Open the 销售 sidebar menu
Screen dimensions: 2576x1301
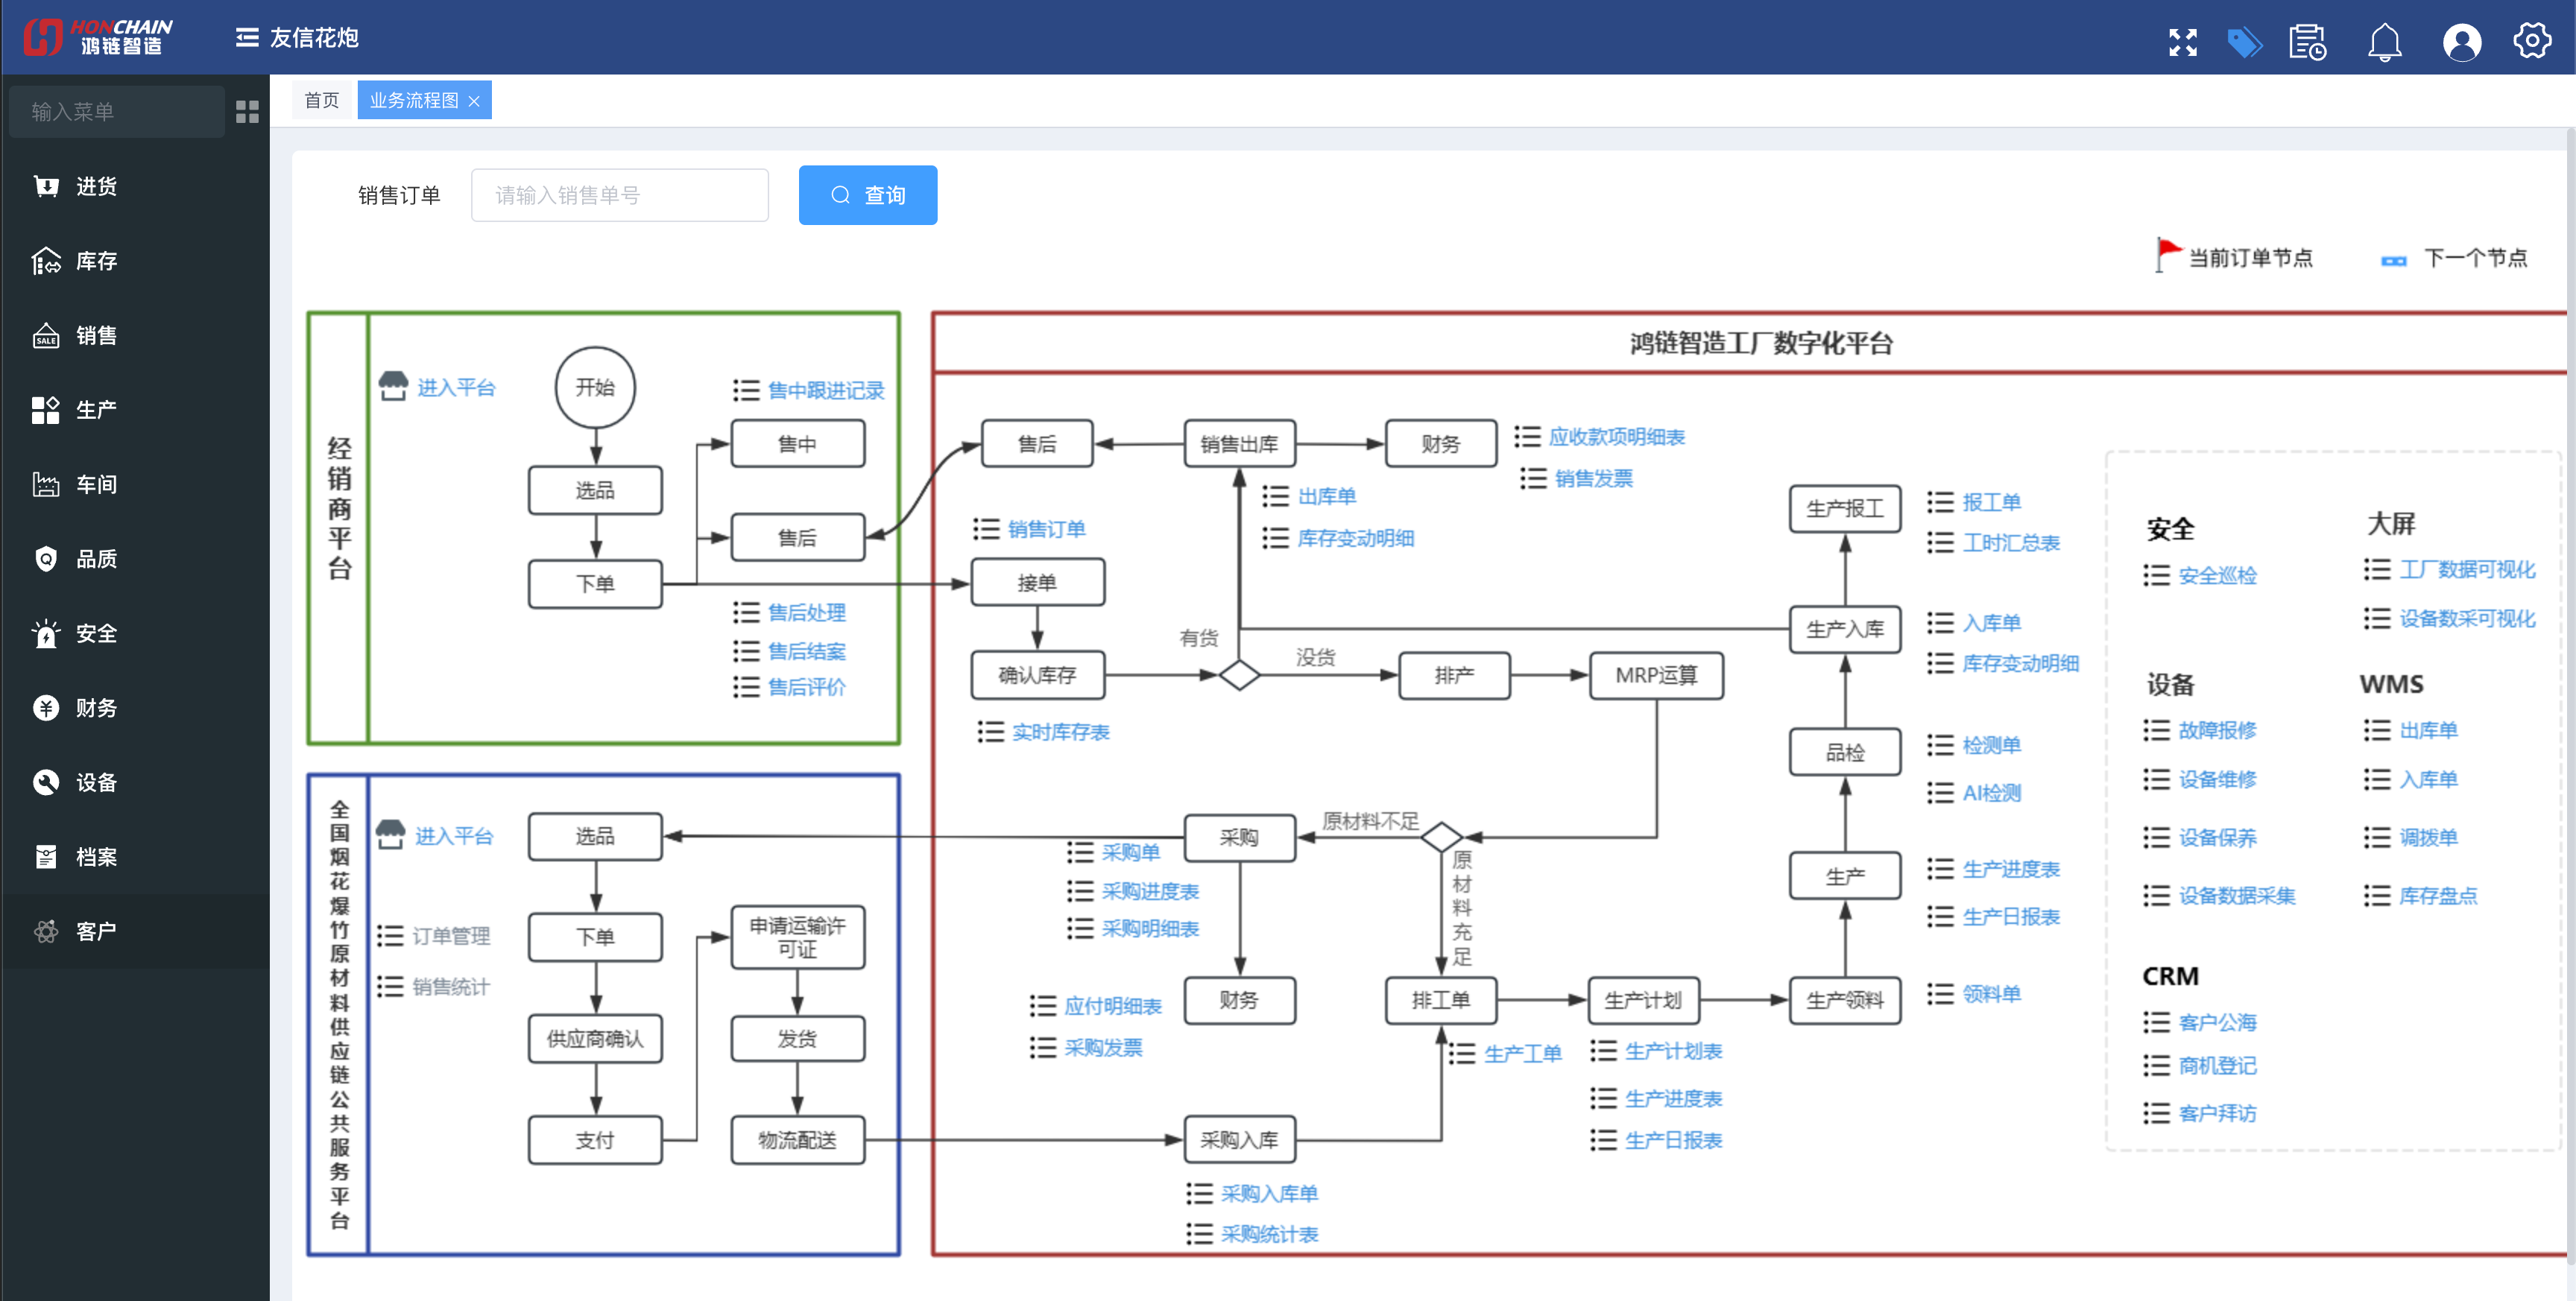[x=135, y=335]
